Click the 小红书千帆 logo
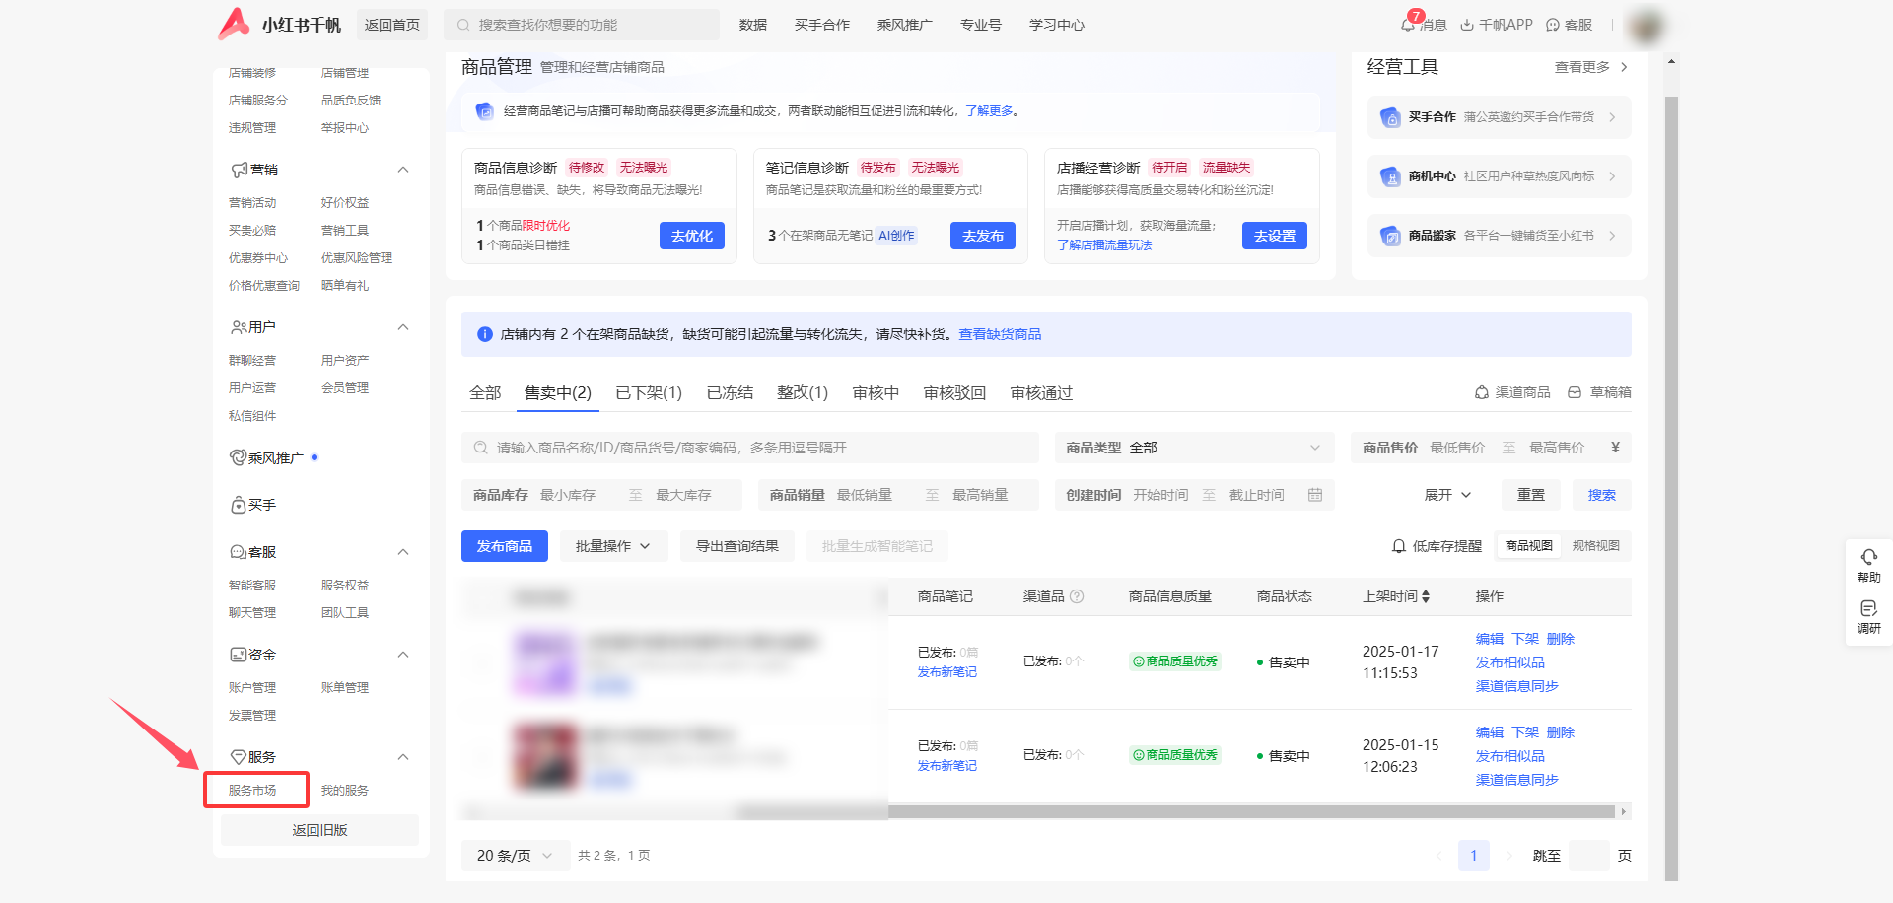Screen dimensions: 1893x903 click(279, 25)
